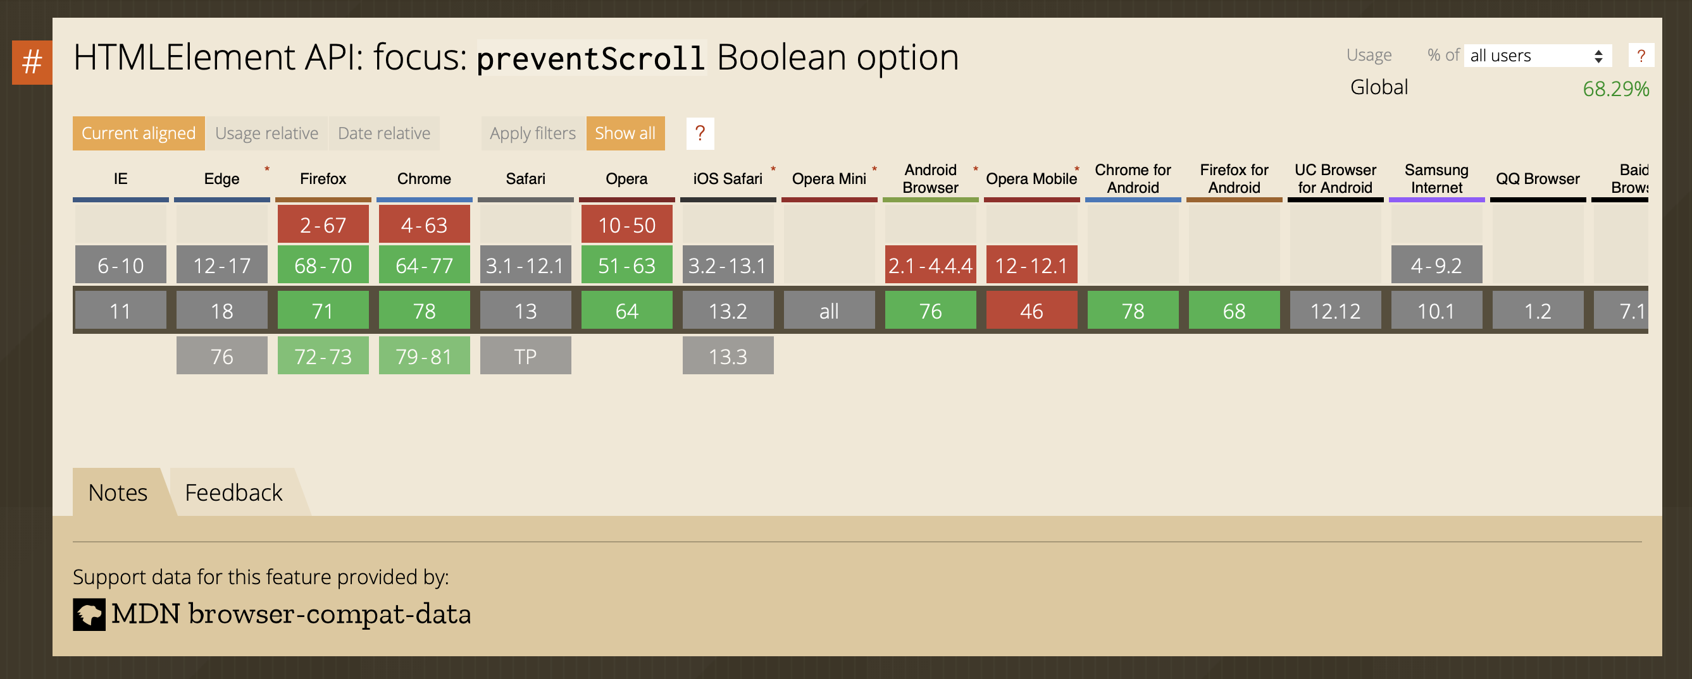Open the help icon beside the usage dropdown
Viewport: 1692px width, 679px height.
pos(1642,56)
